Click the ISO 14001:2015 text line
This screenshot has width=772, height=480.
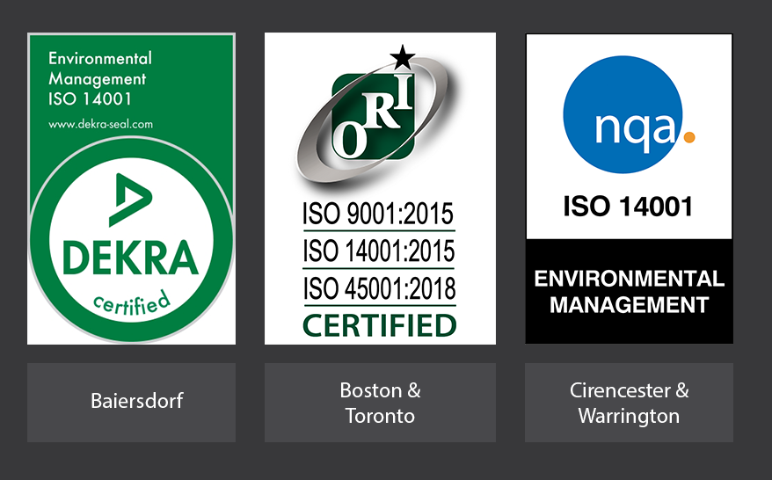[378, 251]
